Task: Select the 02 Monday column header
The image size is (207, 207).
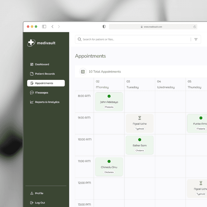Action: pyautogui.click(x=109, y=84)
